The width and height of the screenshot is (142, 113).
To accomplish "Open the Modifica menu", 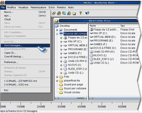I will tap(11, 7).
